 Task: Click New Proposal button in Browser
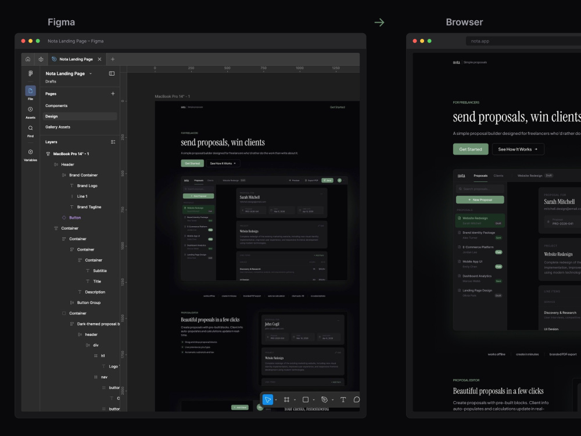click(x=480, y=199)
